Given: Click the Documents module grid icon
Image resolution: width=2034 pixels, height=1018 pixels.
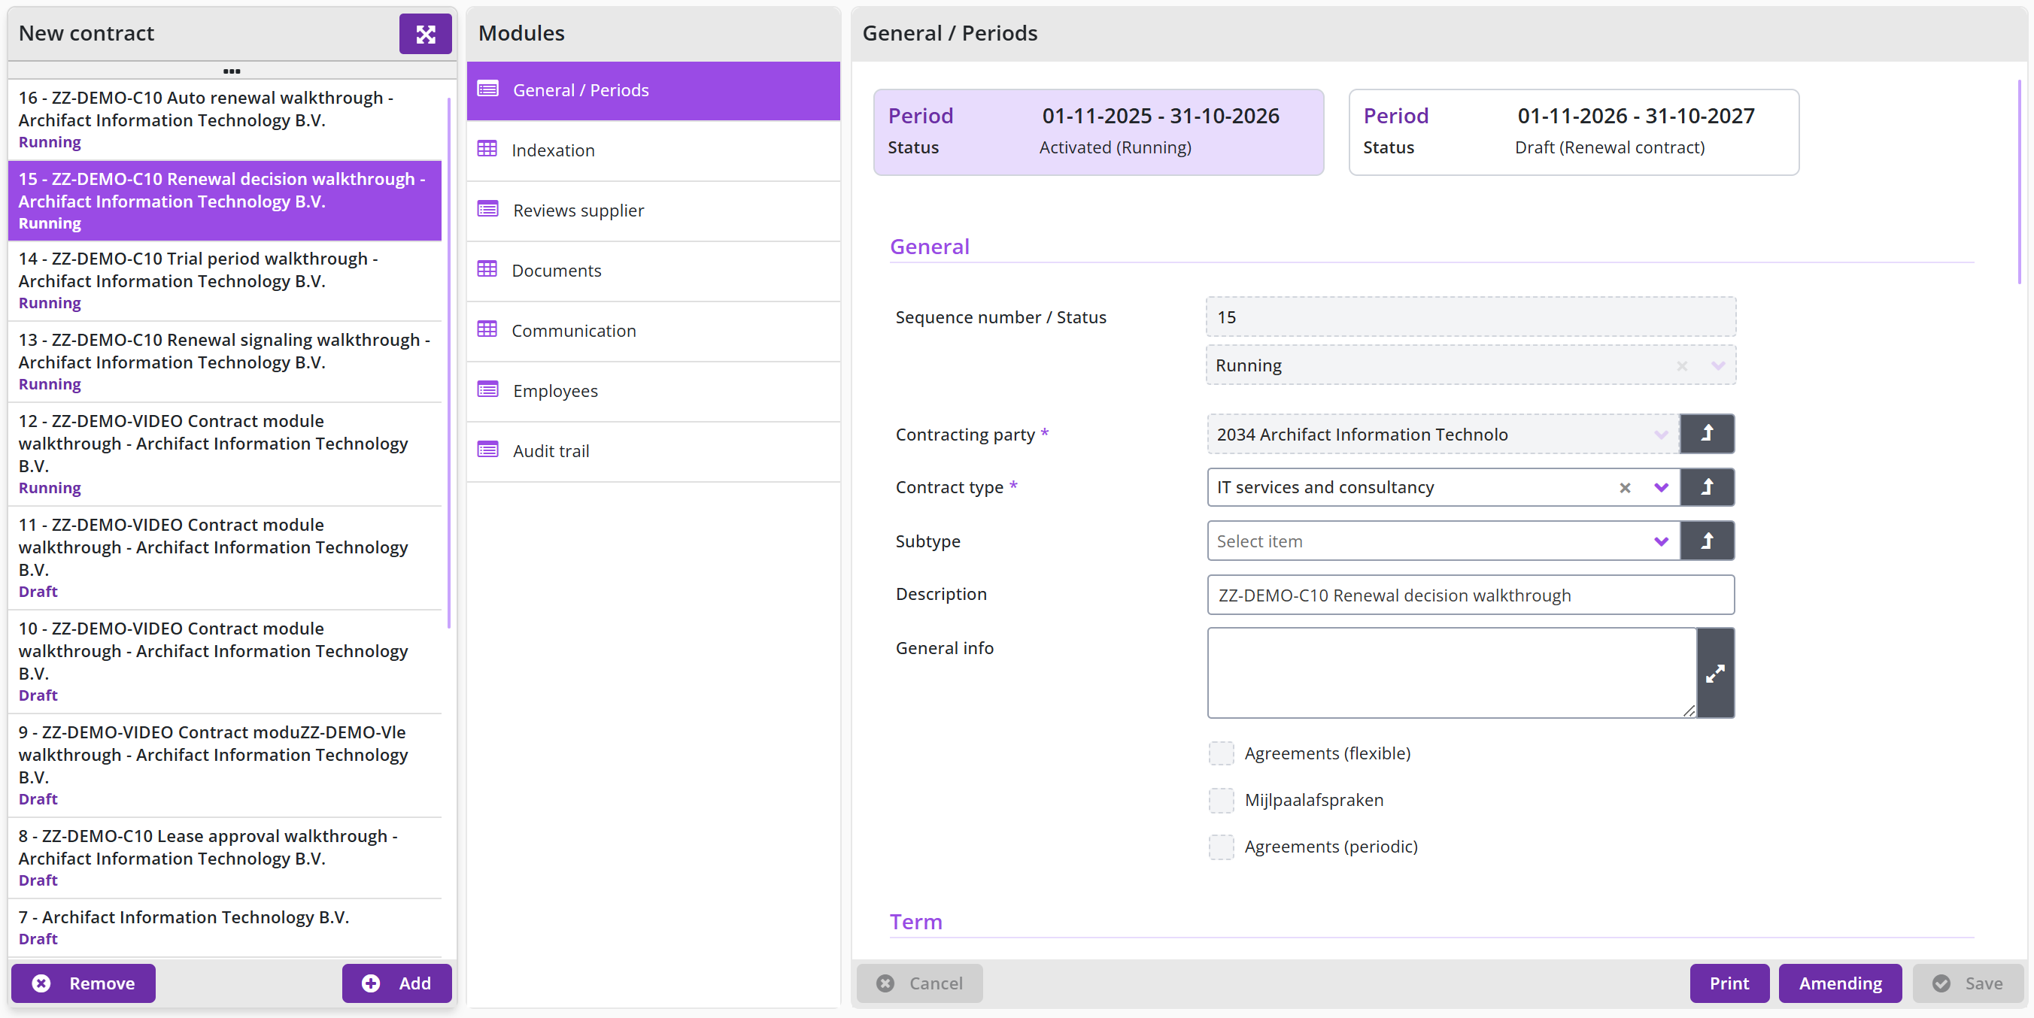Looking at the screenshot, I should coord(487,270).
